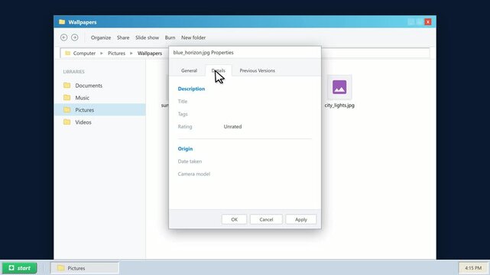Image resolution: width=490 pixels, height=275 pixels.
Task: Click the Apply button
Action: 301,219
